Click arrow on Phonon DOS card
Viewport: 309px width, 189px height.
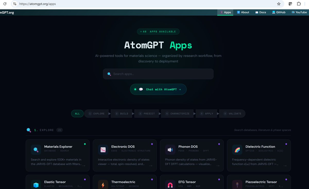tap(218, 166)
